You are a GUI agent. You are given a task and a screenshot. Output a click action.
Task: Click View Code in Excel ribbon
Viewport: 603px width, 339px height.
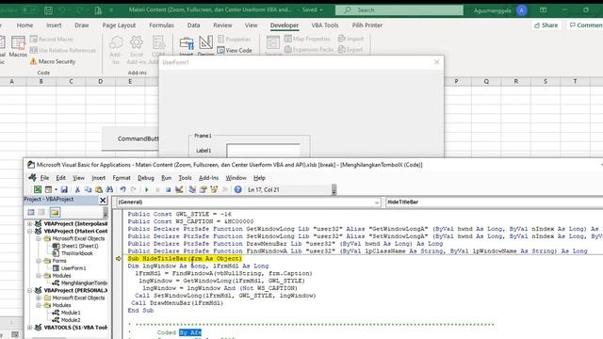[235, 50]
